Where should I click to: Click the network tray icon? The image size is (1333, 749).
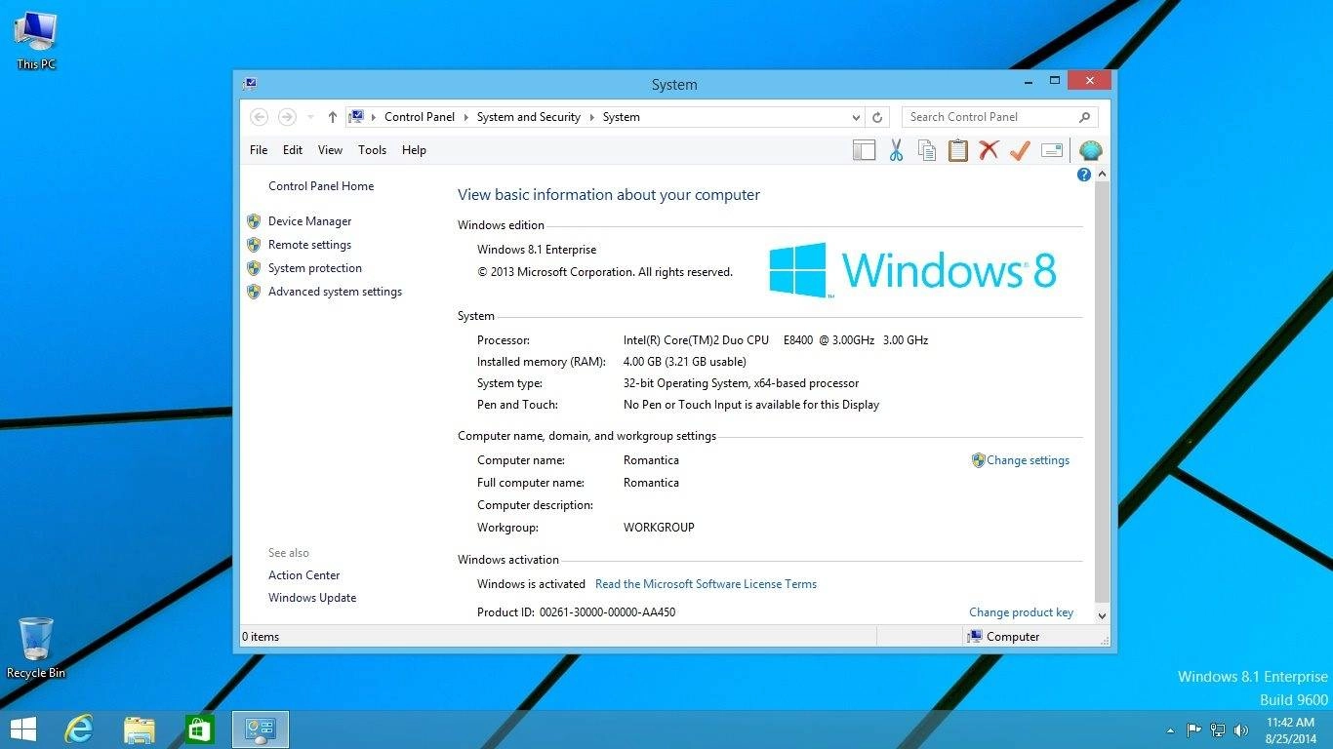1218,729
